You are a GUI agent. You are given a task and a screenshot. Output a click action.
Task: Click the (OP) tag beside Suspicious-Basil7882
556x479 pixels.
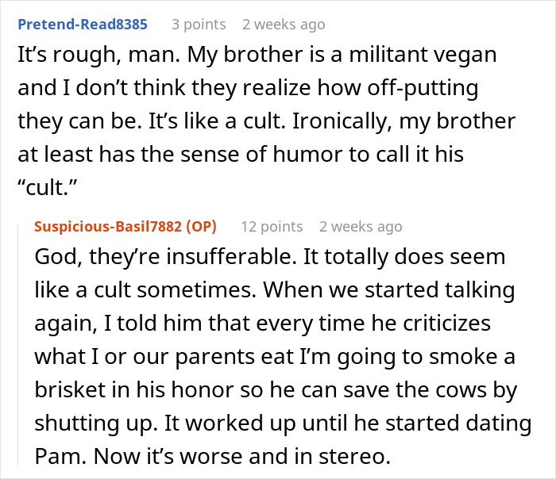pos(199,226)
